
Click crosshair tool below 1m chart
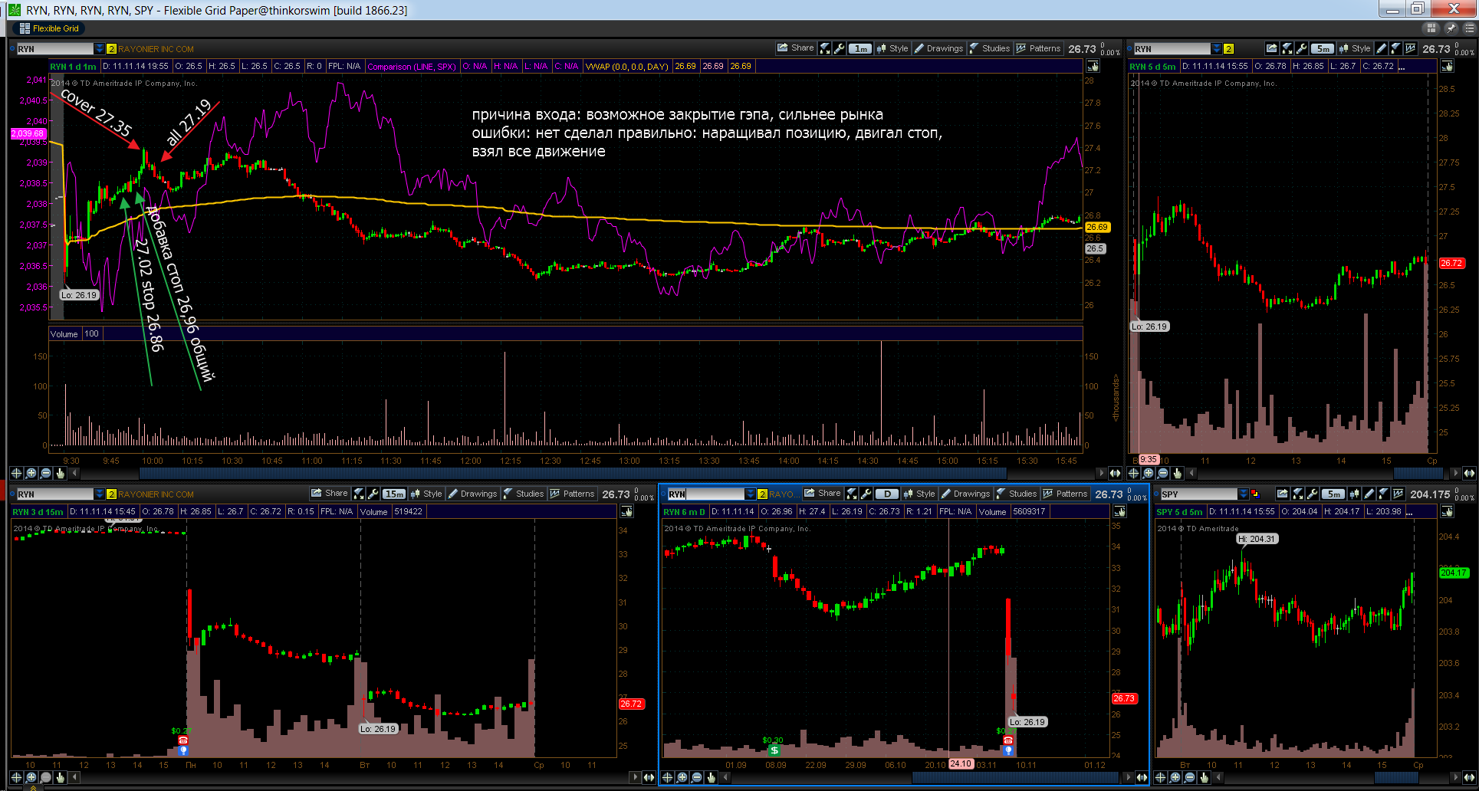coord(16,473)
